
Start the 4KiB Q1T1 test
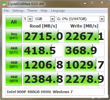tap(14, 51)
